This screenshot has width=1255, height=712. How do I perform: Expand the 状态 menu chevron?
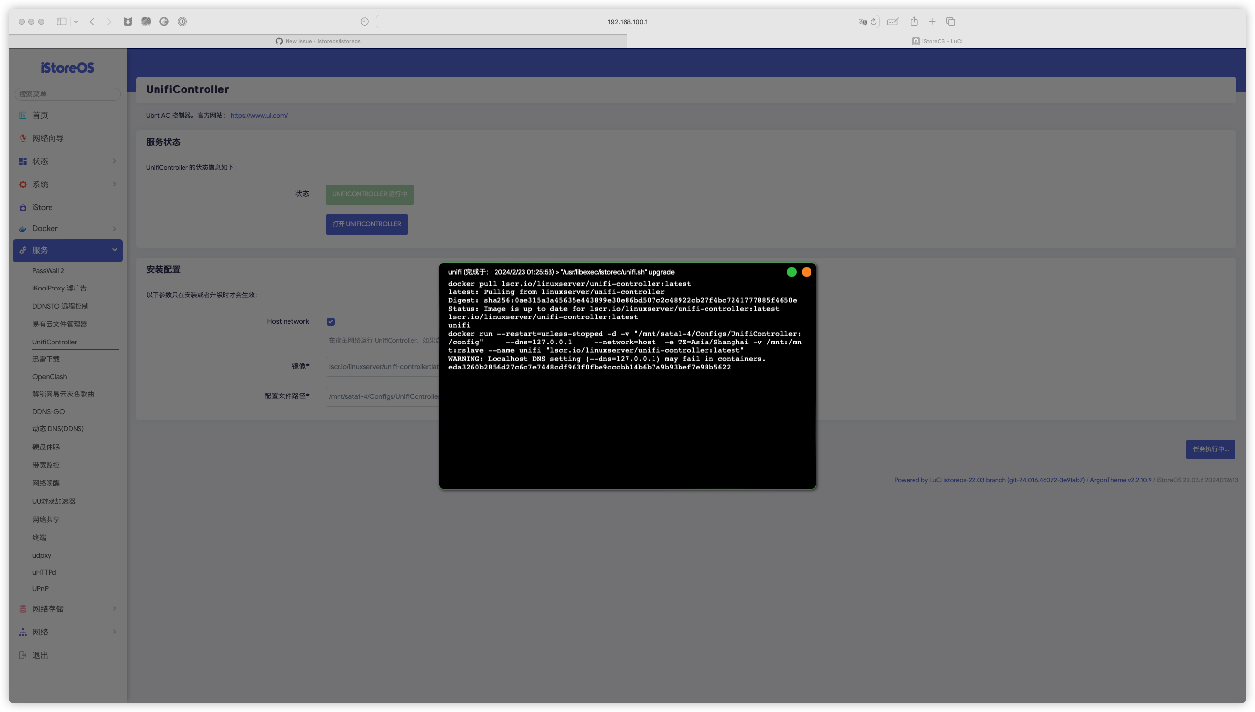pyautogui.click(x=114, y=161)
